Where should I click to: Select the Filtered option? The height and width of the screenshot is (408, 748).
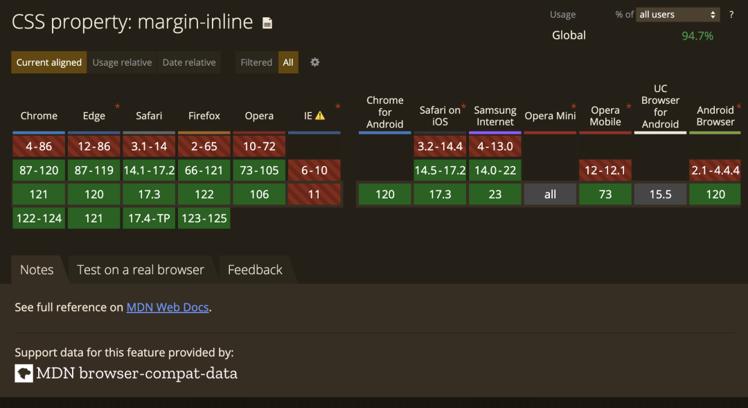[x=257, y=62]
